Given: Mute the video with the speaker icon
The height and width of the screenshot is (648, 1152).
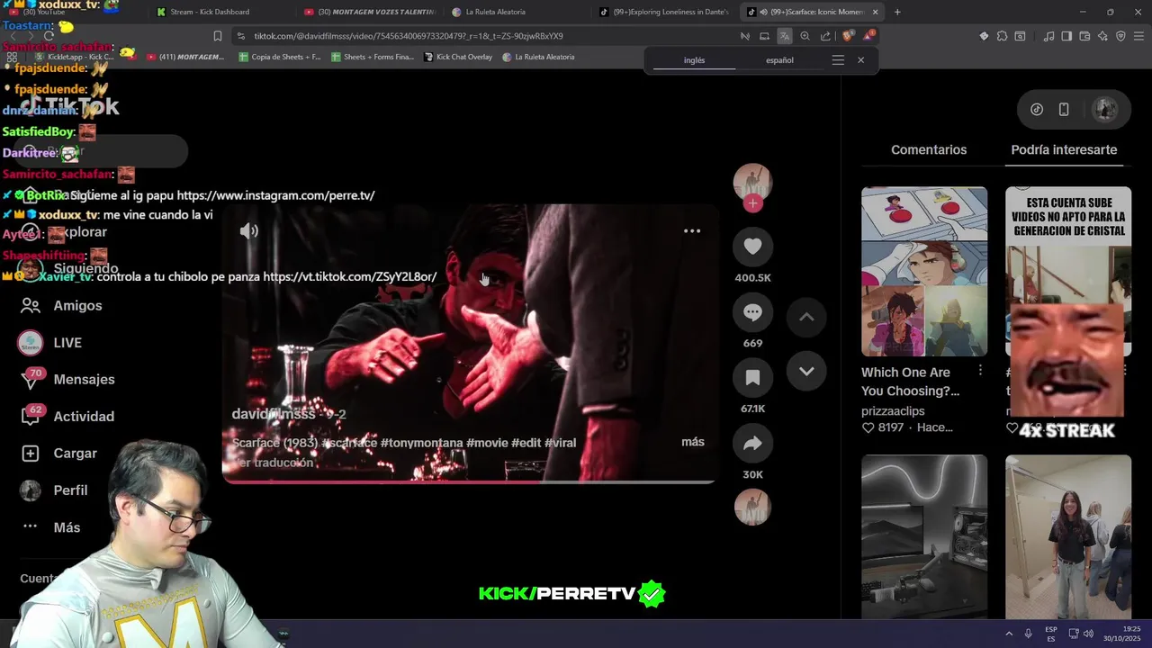Looking at the screenshot, I should [x=249, y=231].
